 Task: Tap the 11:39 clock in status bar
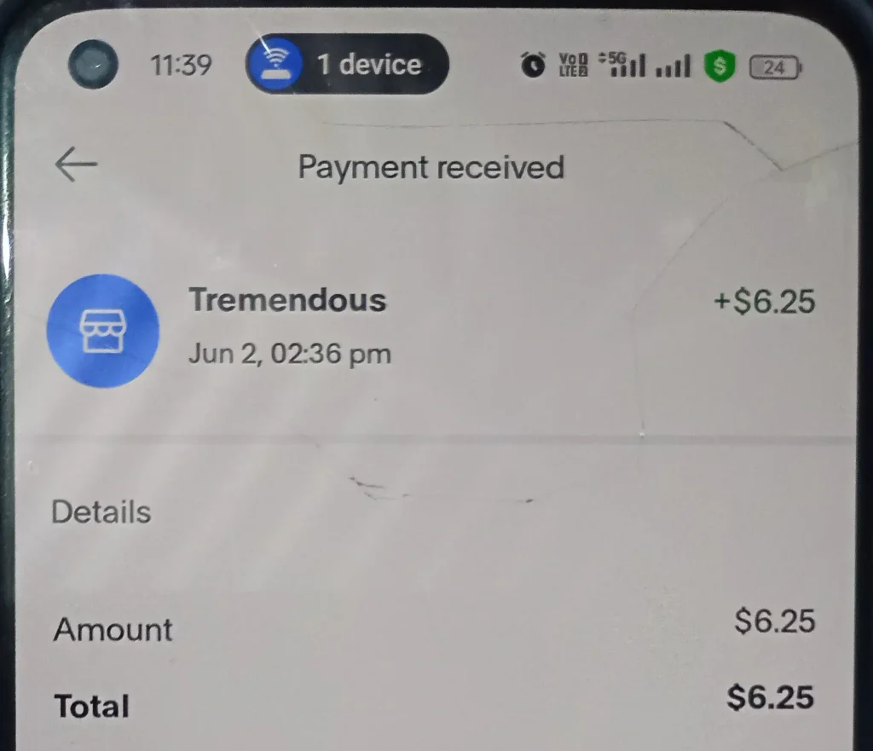(x=181, y=65)
